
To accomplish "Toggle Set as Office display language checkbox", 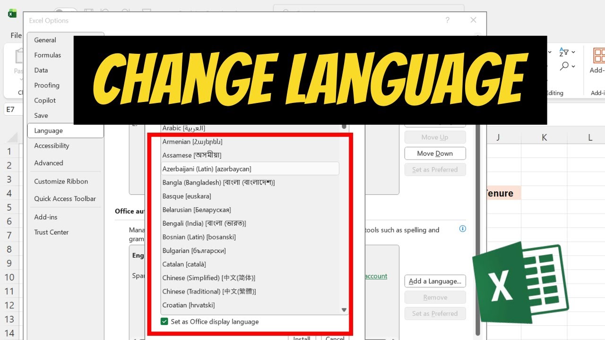I will (x=164, y=322).
